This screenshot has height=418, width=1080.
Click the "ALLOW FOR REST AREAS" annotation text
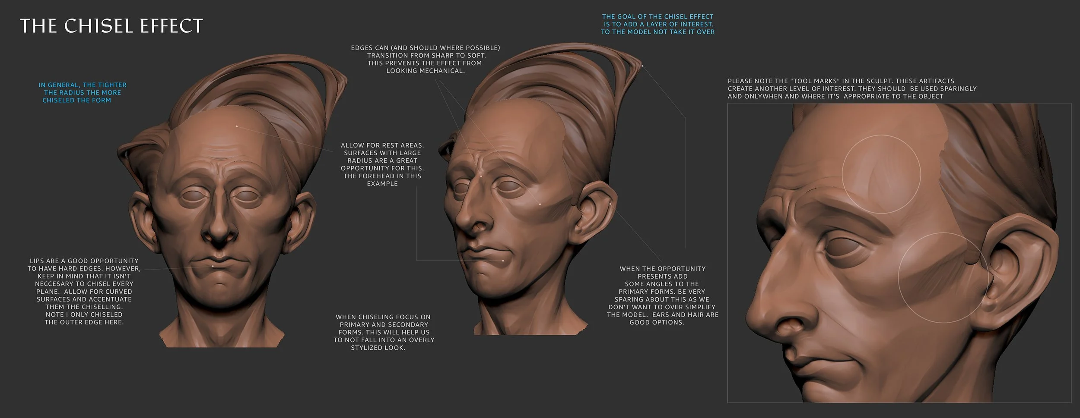tap(382, 164)
